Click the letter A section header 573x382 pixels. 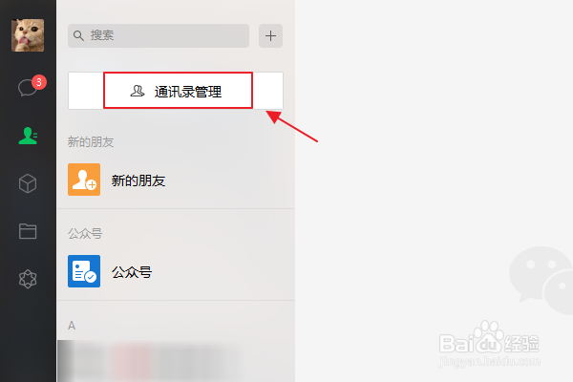[72, 326]
